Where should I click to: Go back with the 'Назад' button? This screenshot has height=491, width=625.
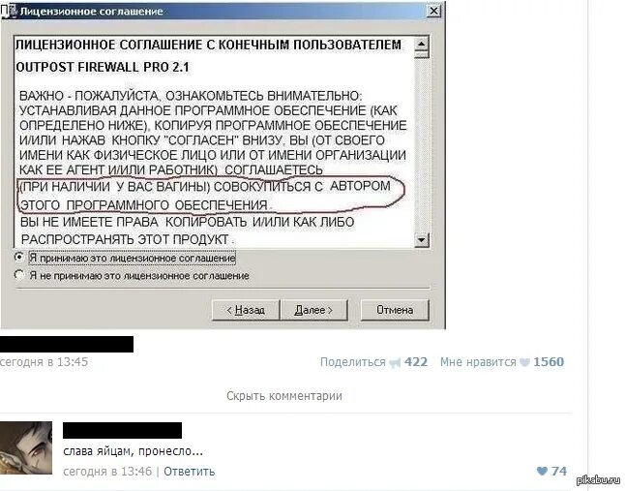pos(246,310)
